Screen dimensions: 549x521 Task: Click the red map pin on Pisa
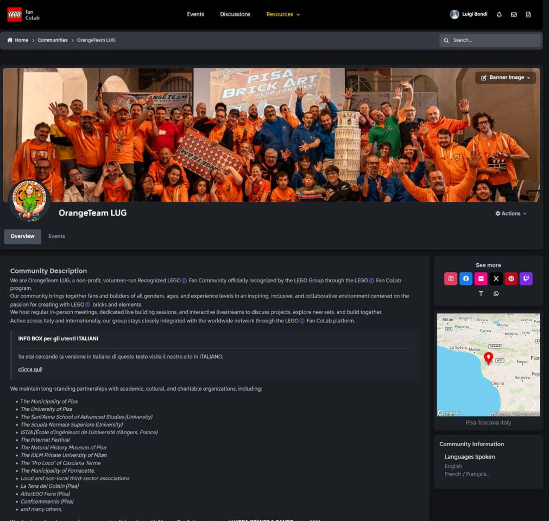coord(488,358)
